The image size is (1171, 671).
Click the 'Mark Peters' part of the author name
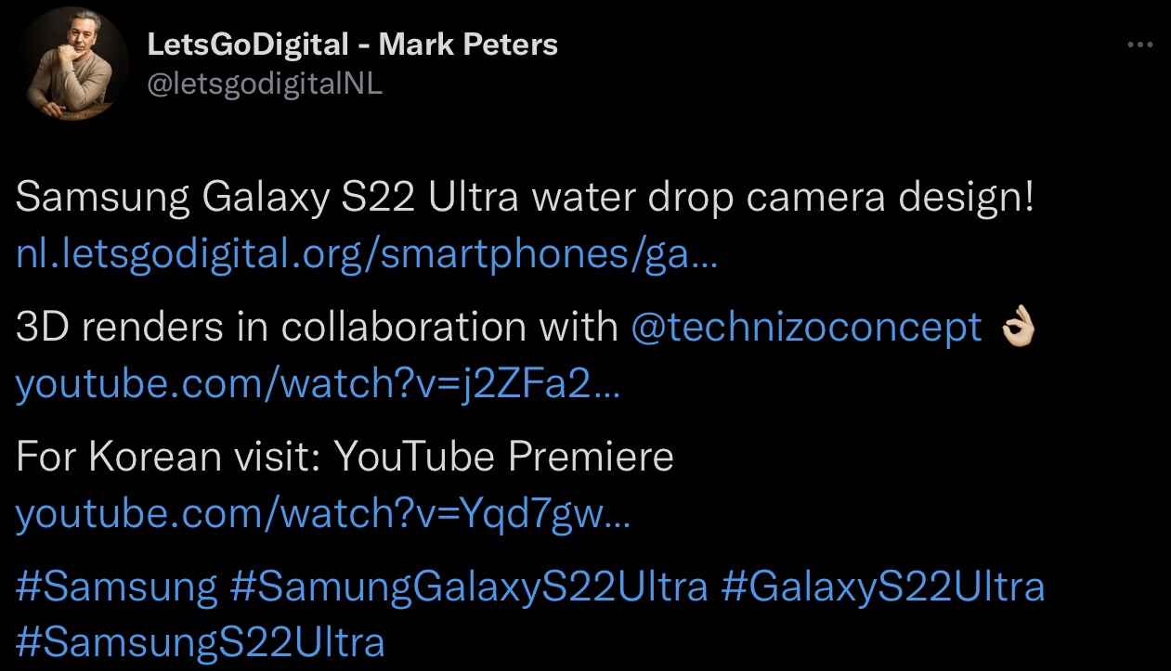tap(468, 44)
